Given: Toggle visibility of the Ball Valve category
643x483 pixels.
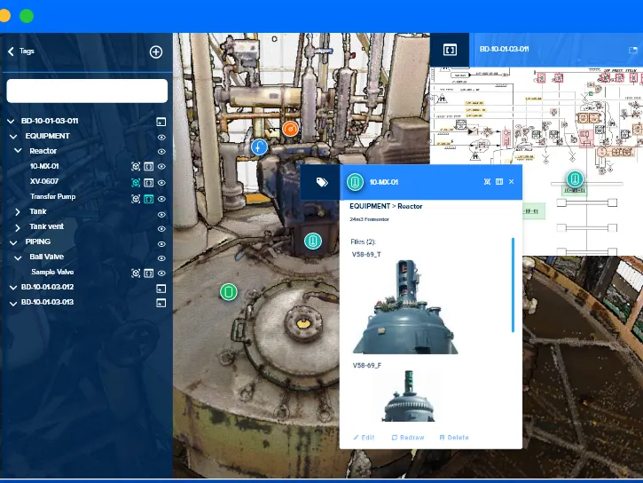Looking at the screenshot, I should click(161, 258).
